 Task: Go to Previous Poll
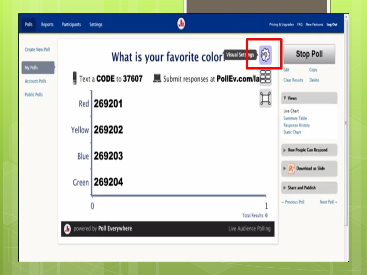coord(293,202)
